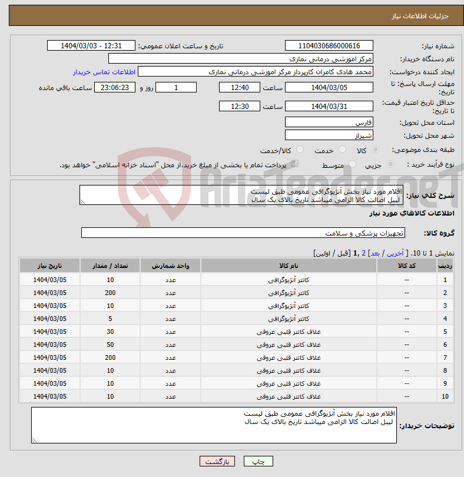
Task: Click the announcement date-time field
Action: click(x=91, y=45)
